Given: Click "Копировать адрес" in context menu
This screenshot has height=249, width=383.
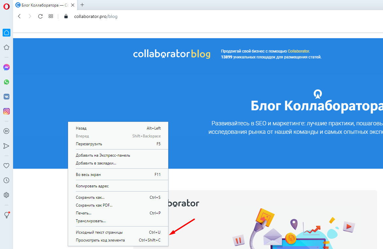Looking at the screenshot, I should click(x=92, y=186).
